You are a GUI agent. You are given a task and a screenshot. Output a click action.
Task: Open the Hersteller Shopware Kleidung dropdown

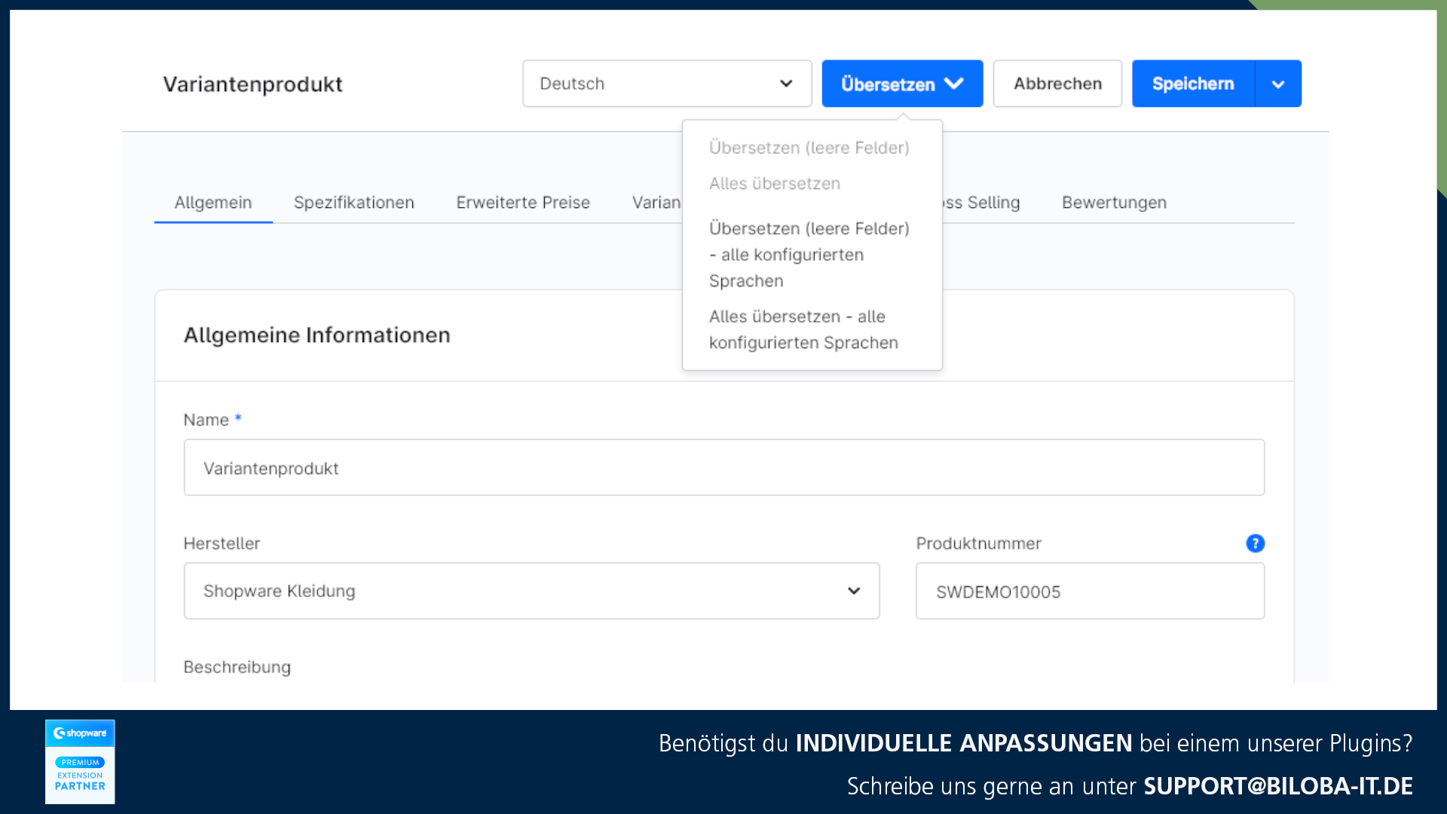pyautogui.click(x=531, y=591)
